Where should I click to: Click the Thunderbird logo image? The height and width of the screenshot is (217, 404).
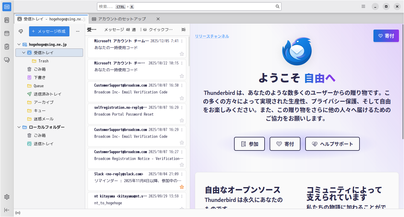(x=297, y=51)
